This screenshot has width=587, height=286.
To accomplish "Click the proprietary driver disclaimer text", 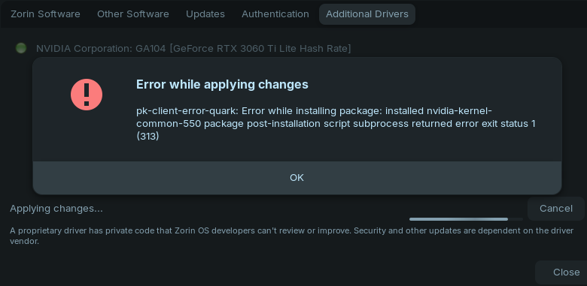I will click(x=292, y=236).
